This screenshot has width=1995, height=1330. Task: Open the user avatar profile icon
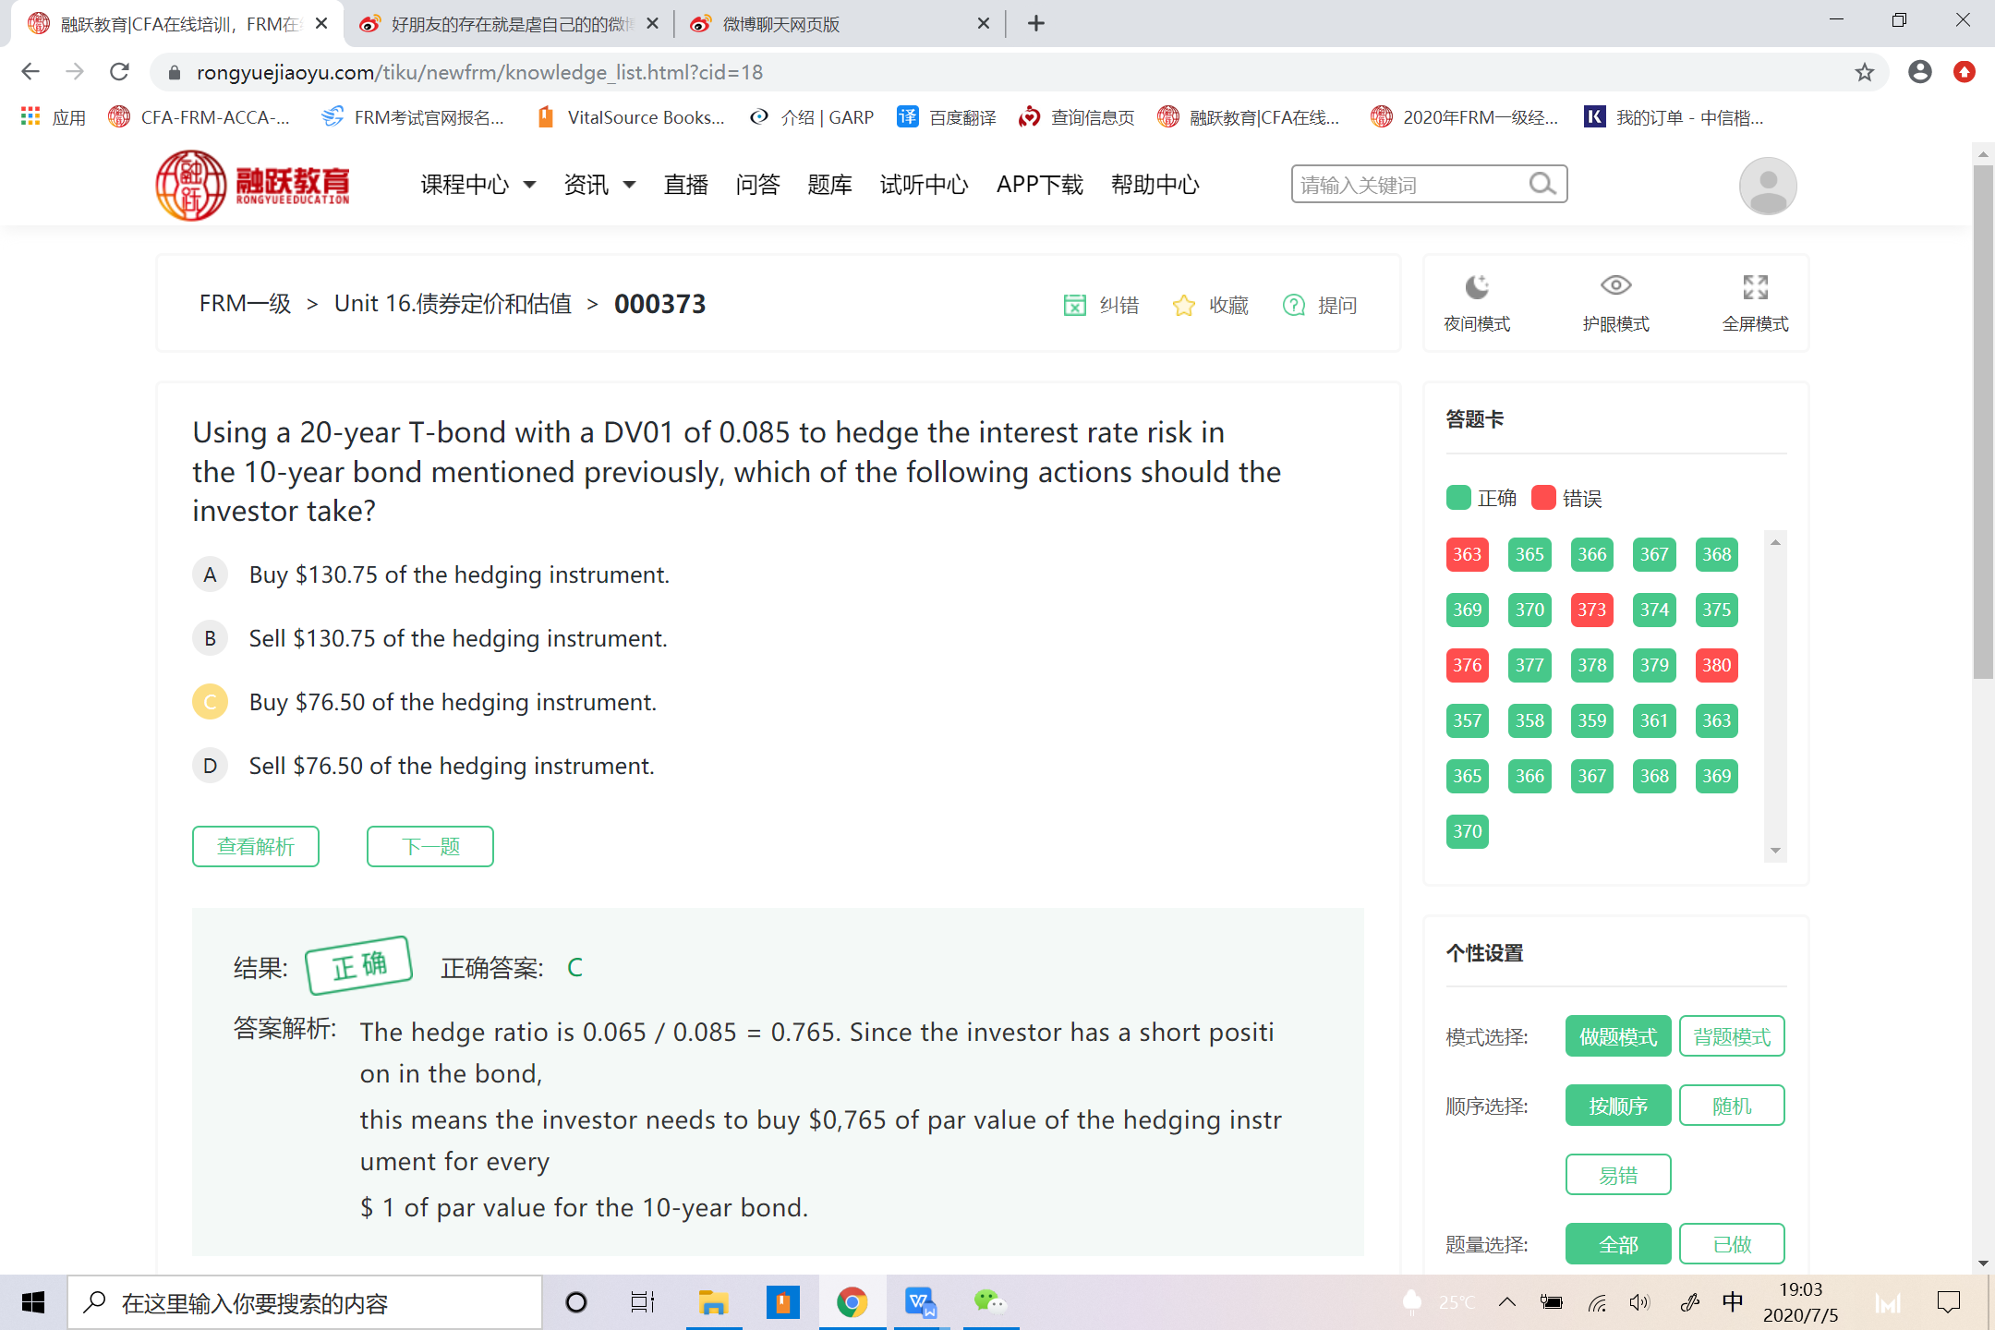pos(1767,186)
